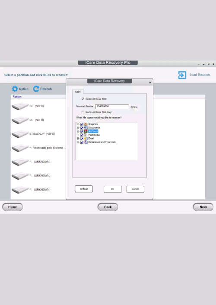216x305 pixels.
Task: Select the second UNKNOWN partition drive icon
Action: click(20, 176)
